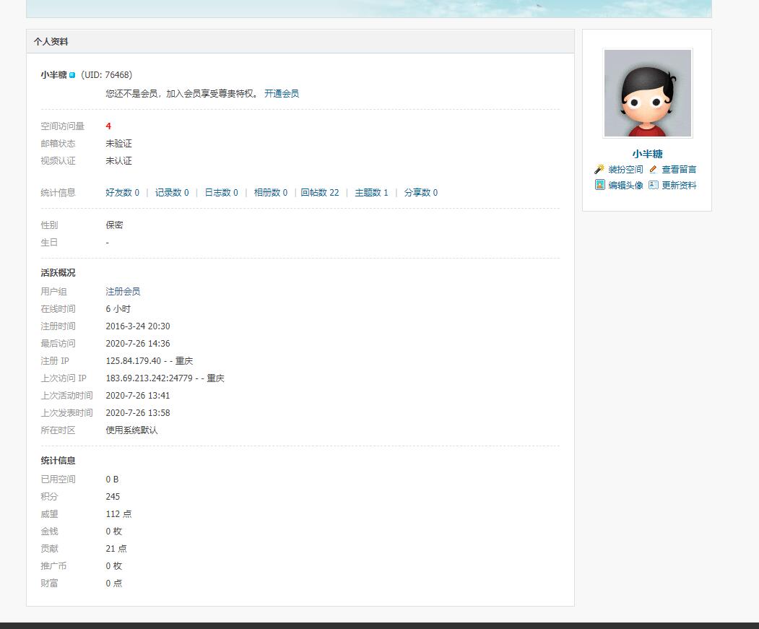Open the 记录数 0 statistic link
Screen dimensions: 759x629
click(172, 192)
